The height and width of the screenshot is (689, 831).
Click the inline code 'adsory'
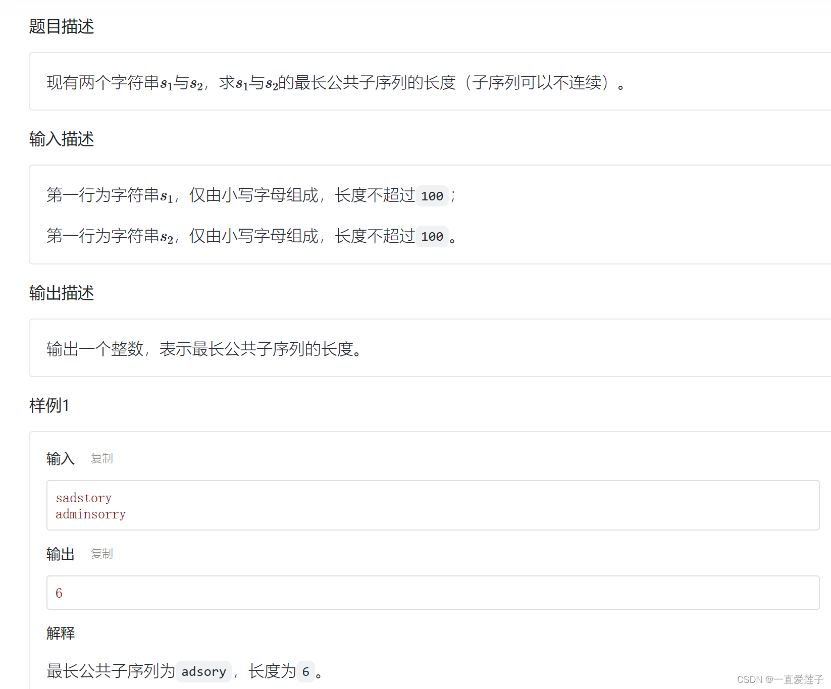(x=204, y=672)
